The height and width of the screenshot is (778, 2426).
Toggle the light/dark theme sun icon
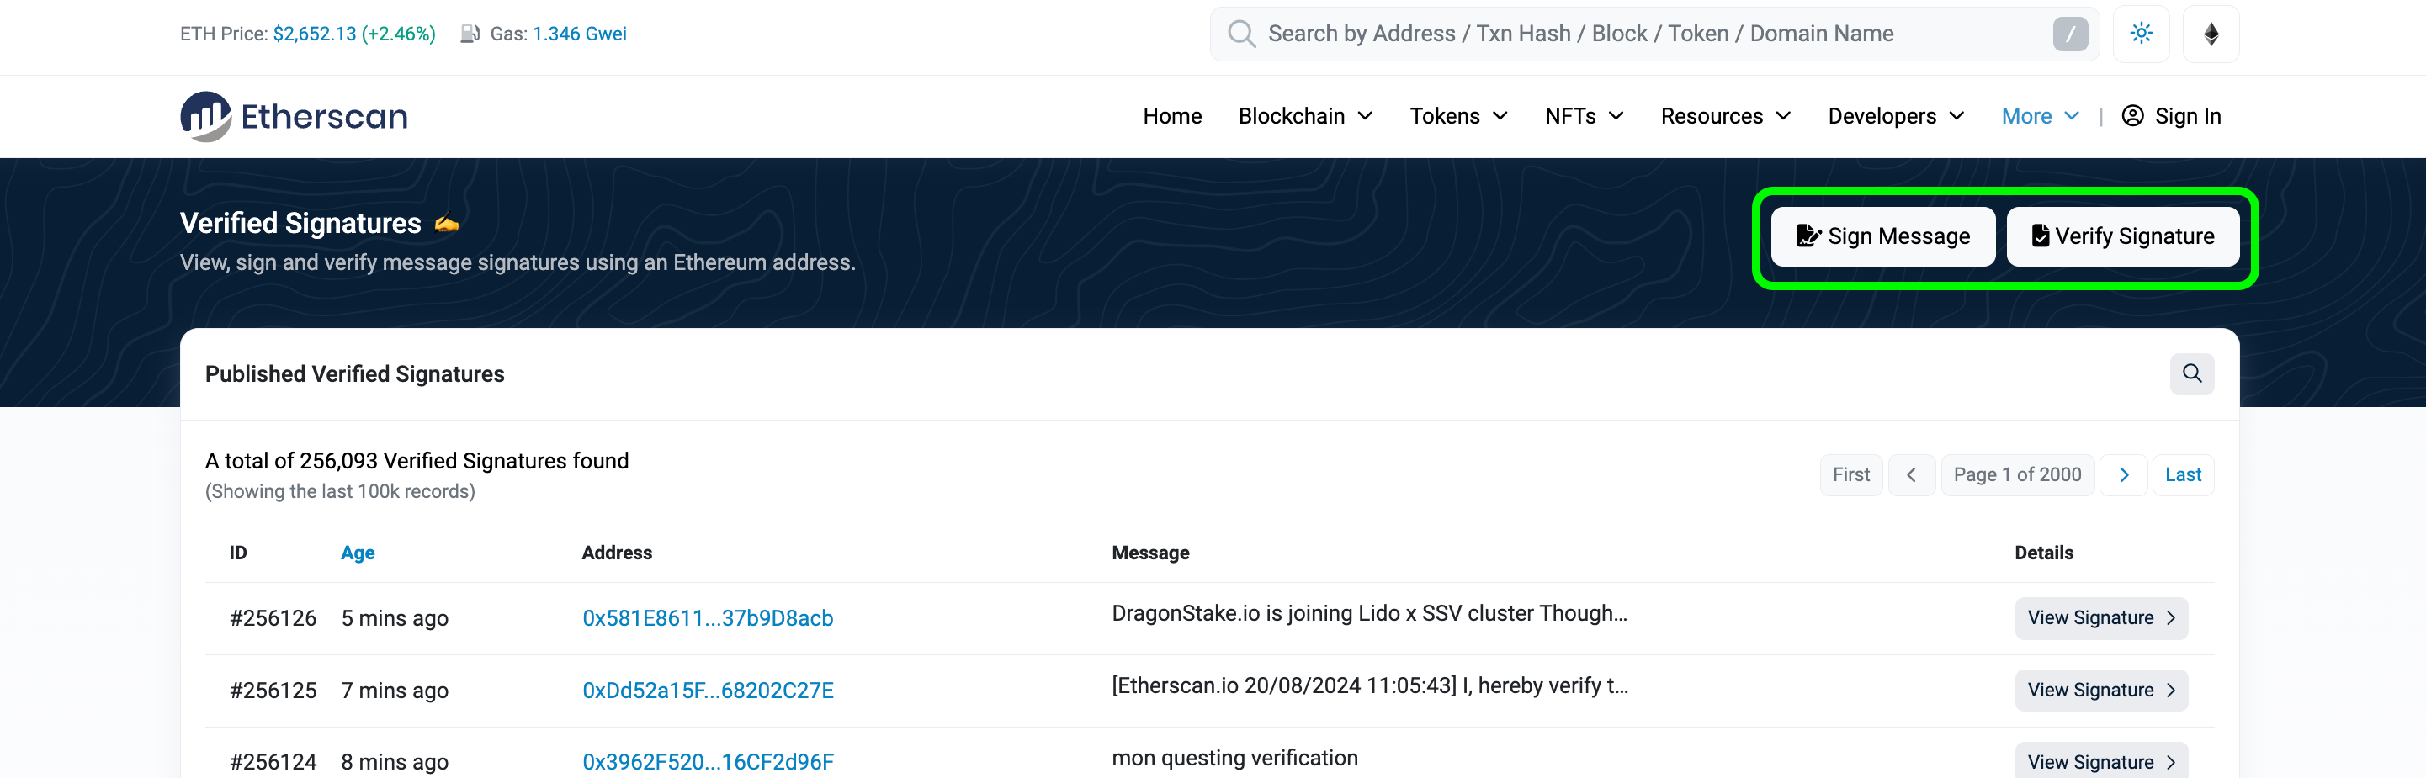pyautogui.click(x=2141, y=34)
